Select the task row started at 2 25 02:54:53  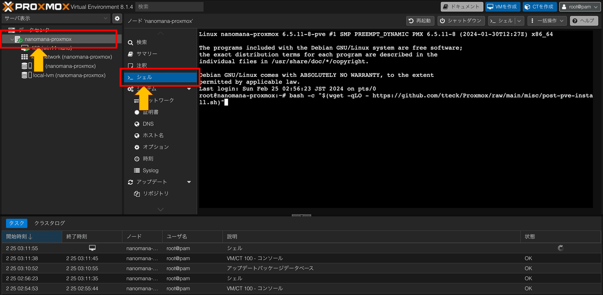point(301,288)
